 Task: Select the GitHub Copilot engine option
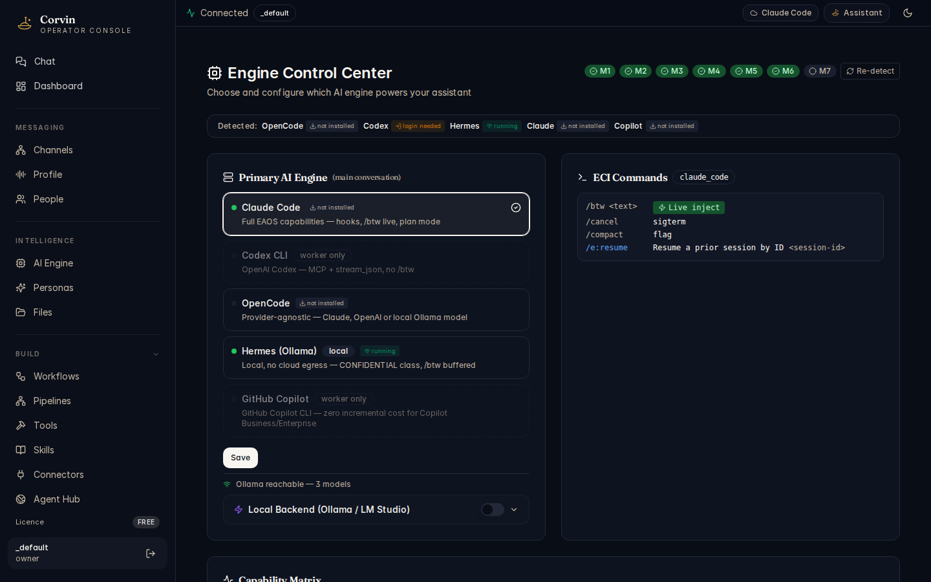[x=376, y=411]
